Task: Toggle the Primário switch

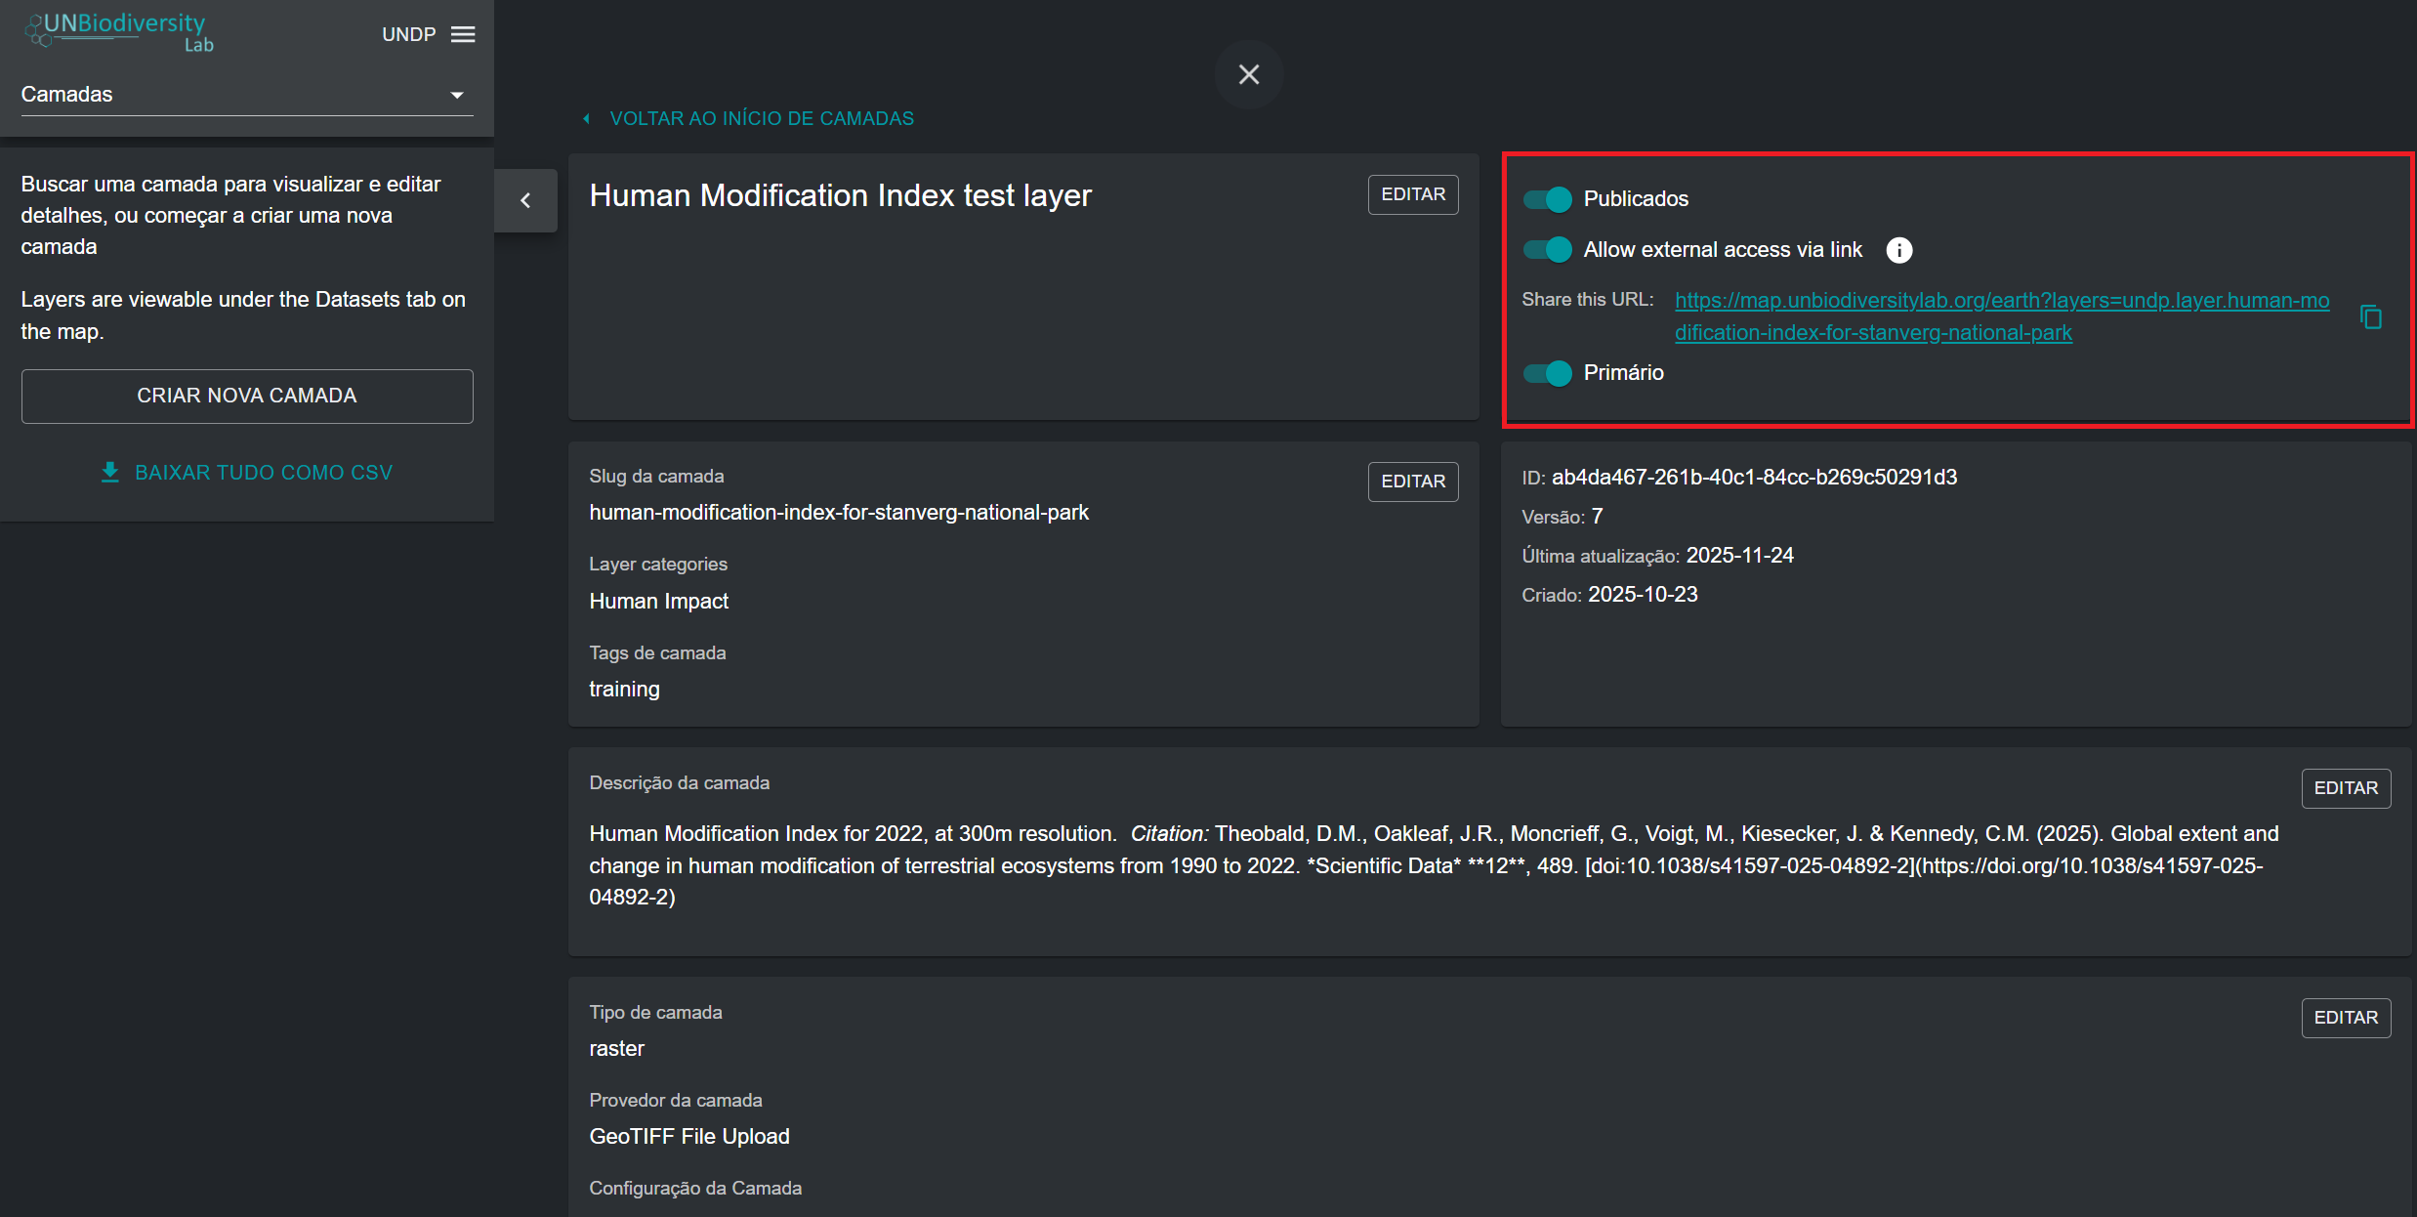Action: (x=1548, y=373)
